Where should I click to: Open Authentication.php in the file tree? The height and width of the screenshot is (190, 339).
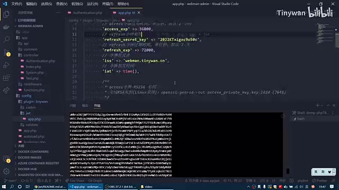click(x=40, y=61)
